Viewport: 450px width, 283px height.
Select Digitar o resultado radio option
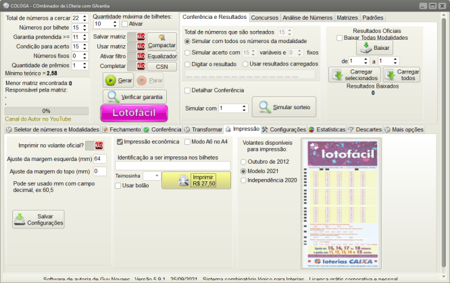187,64
